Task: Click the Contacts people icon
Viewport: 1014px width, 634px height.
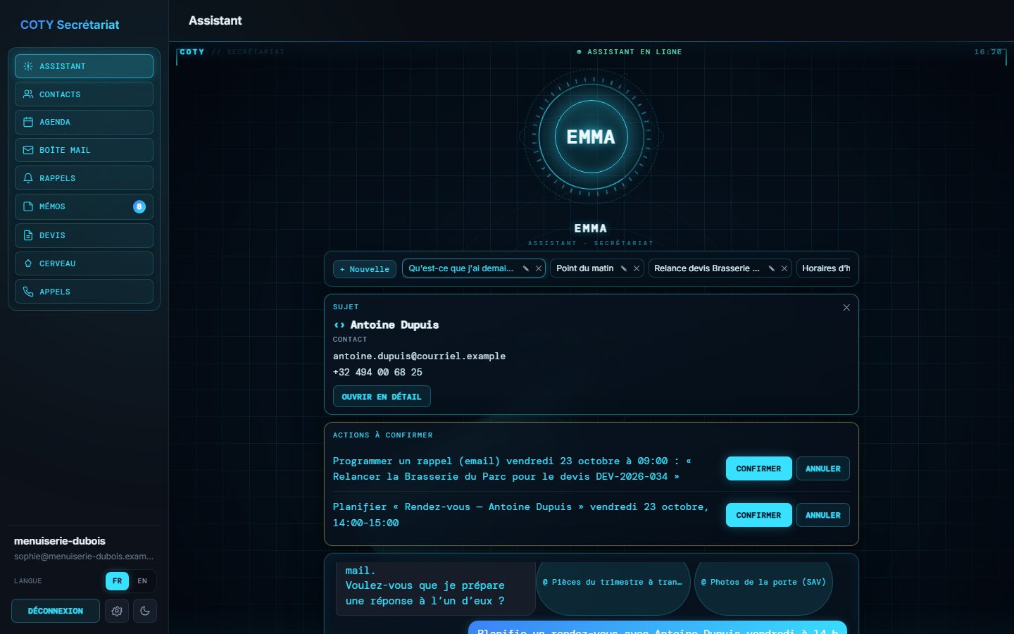Action: click(x=28, y=94)
